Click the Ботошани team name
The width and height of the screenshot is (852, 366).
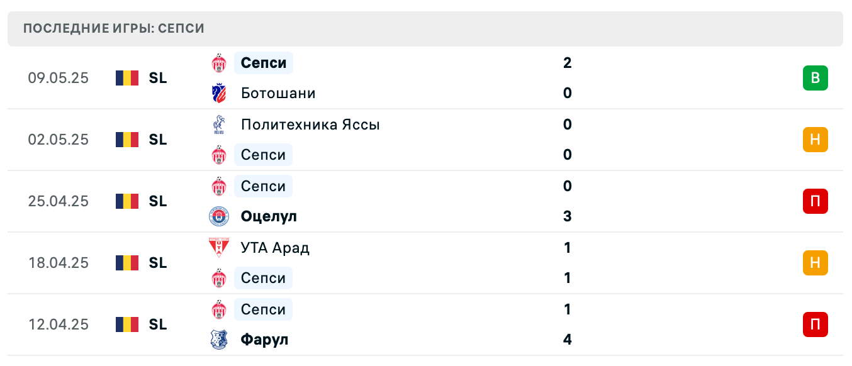coord(277,93)
